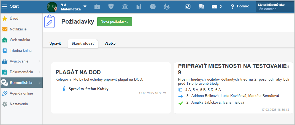The image size is (295, 125).
Task: Click the walking pedestrians icon
Action: [x=166, y=7]
